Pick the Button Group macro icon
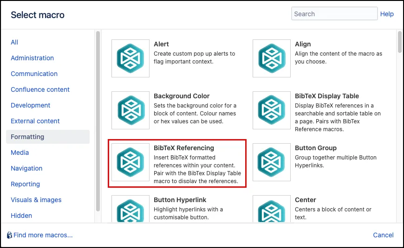 [272, 162]
